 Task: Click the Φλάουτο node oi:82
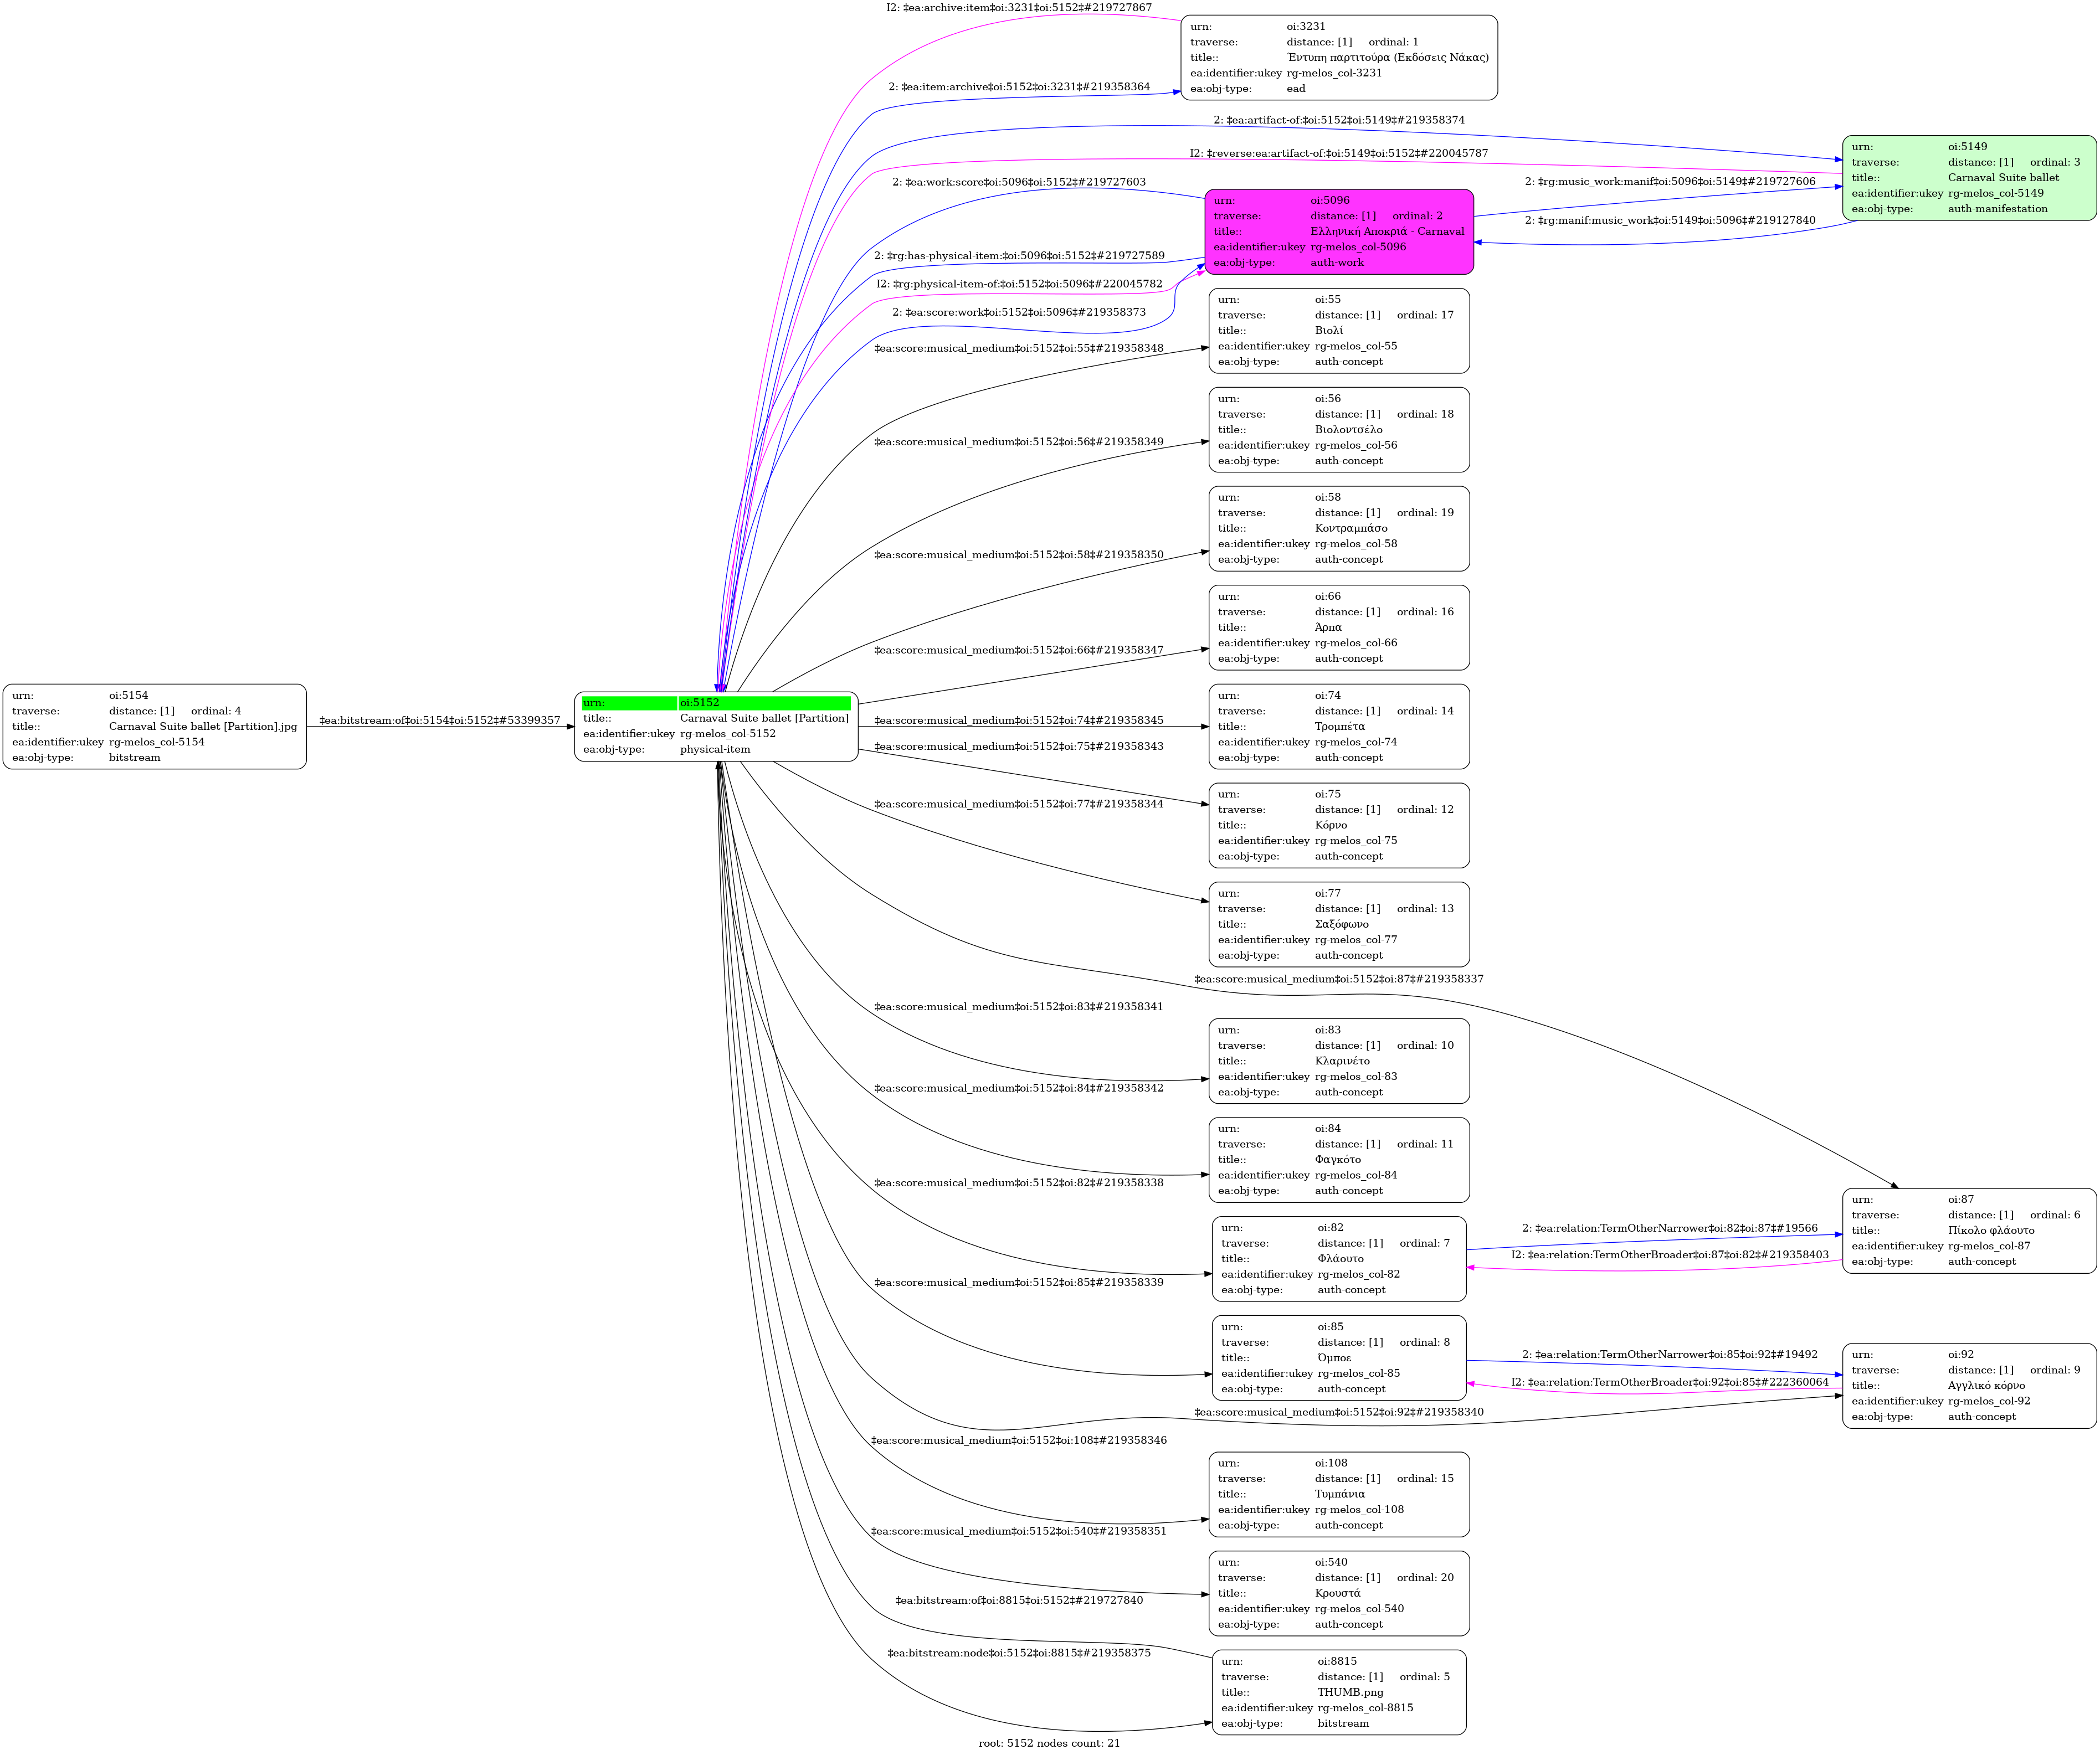[x=1338, y=1258]
